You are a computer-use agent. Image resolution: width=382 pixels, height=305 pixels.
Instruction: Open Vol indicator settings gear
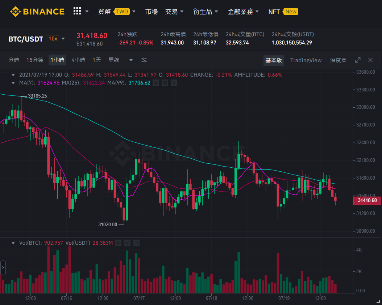[128, 243]
